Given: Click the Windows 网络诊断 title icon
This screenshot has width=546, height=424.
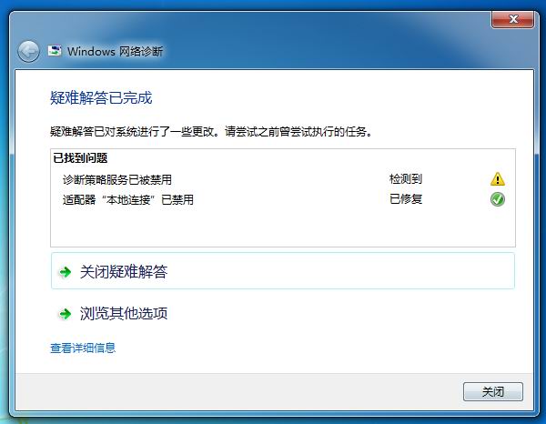Looking at the screenshot, I should pos(55,51).
